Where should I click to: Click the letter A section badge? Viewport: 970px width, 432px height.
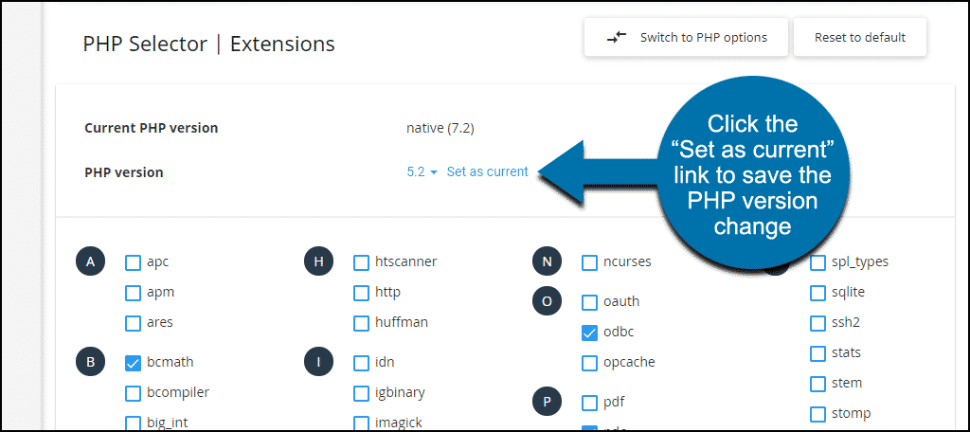(x=90, y=262)
